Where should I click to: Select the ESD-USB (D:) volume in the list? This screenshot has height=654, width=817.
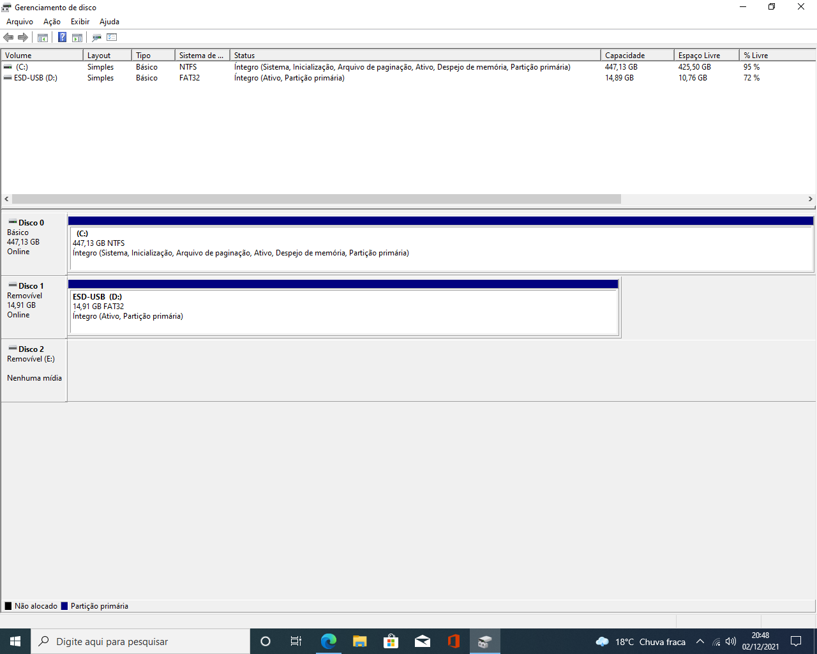pyautogui.click(x=36, y=78)
